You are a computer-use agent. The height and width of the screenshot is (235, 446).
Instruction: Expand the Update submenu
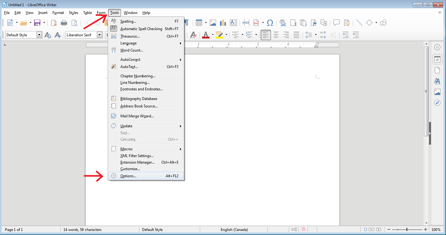(x=146, y=126)
